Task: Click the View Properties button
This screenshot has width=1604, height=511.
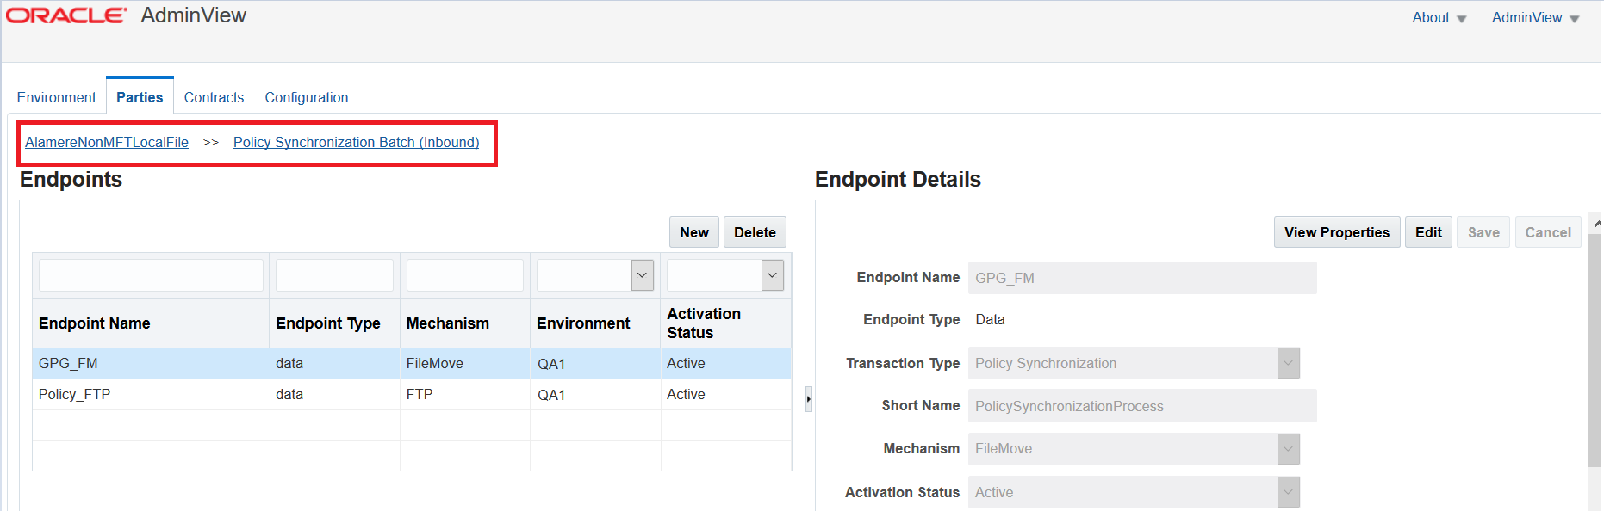Action: point(1336,232)
